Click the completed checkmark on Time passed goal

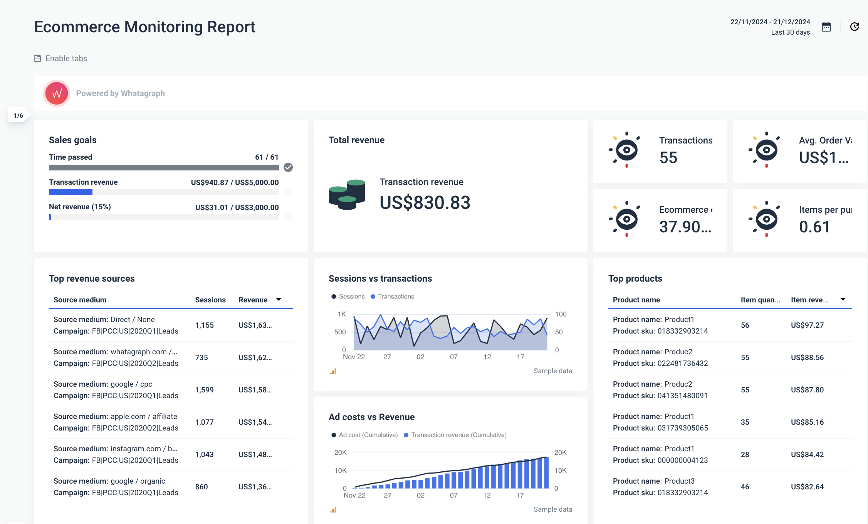(x=288, y=167)
